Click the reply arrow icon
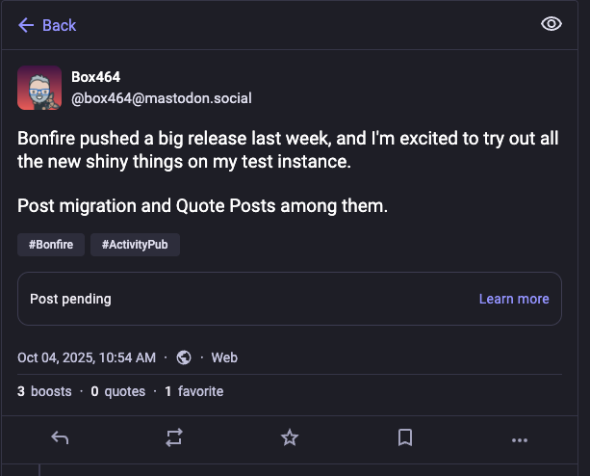The height and width of the screenshot is (476, 590). [x=60, y=438]
